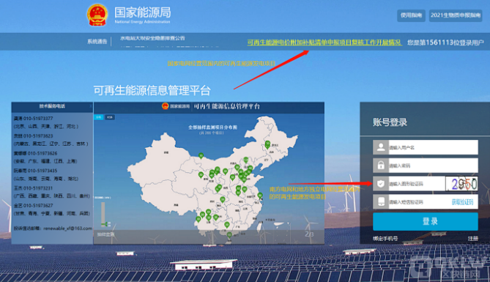Click the shield checkmark icon by the captcha field
The image size is (490, 282).
(381, 184)
